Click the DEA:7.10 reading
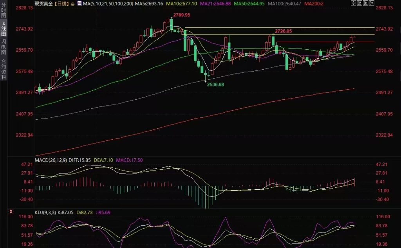The image size is (401, 248). coord(103,160)
